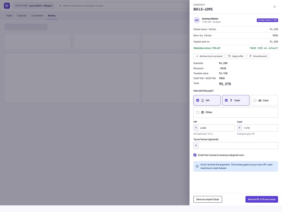Go to the Customers tab
The image size is (282, 212).
point(37,16)
